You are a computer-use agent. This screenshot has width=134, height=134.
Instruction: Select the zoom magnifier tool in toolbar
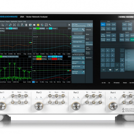point(2,25)
